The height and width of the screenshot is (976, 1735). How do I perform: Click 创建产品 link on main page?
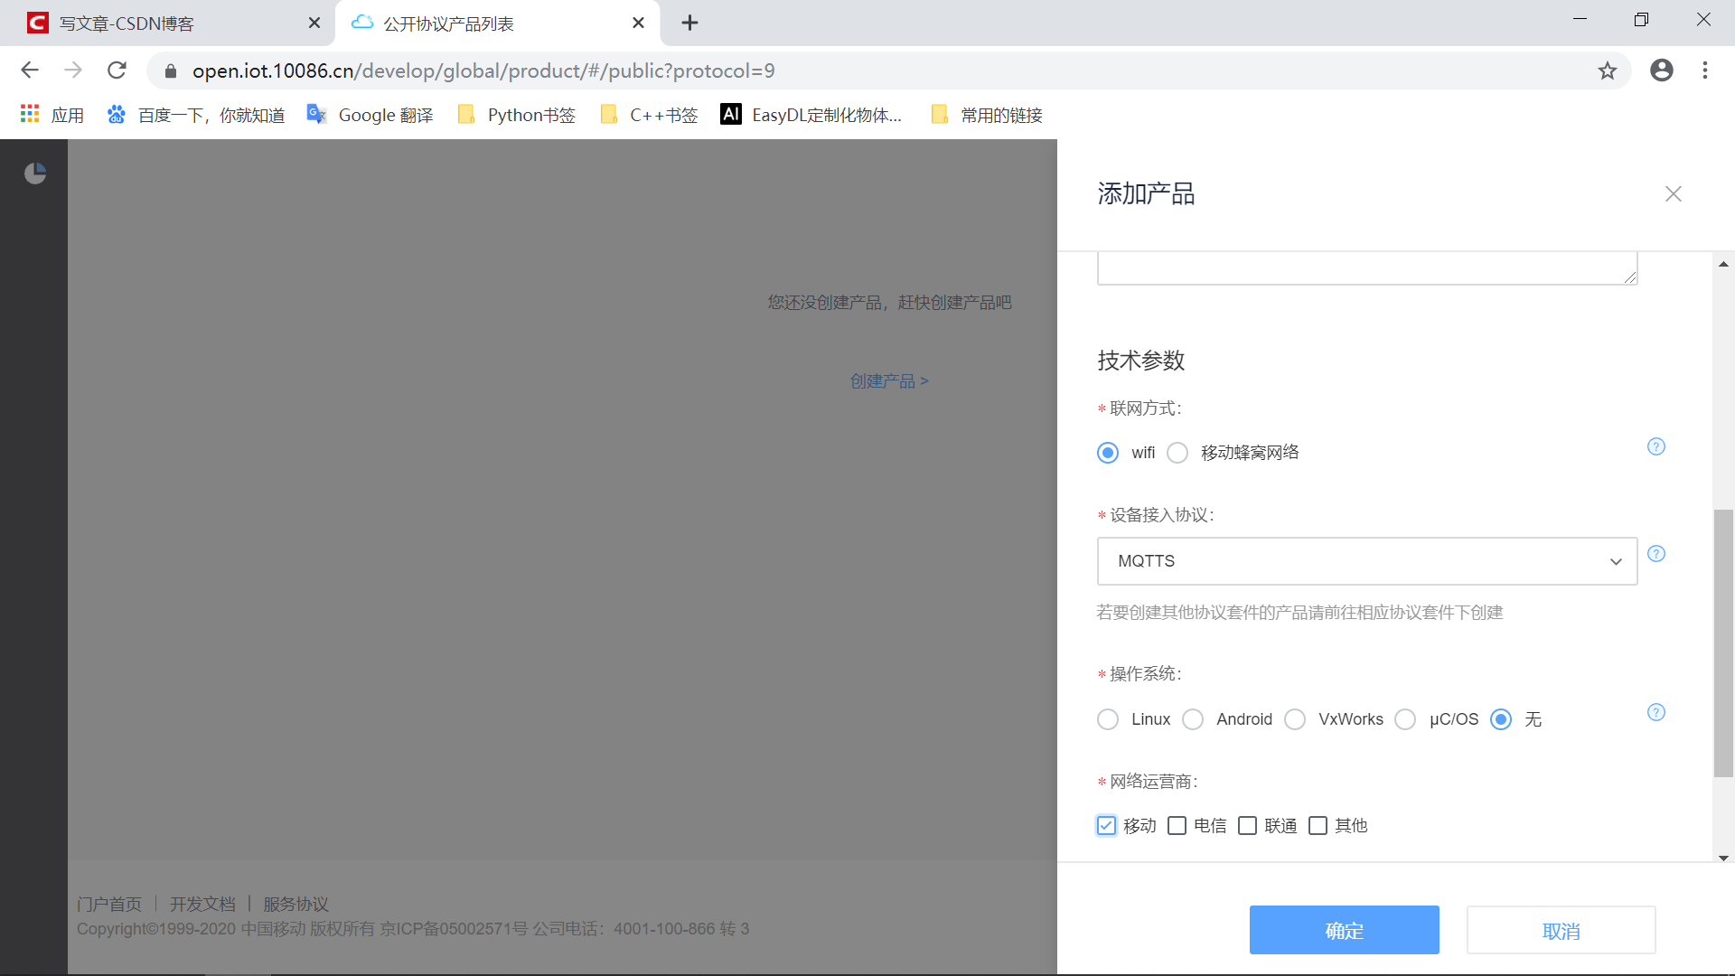click(890, 379)
